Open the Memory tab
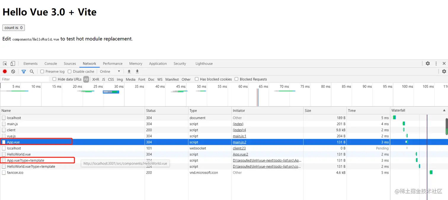Screen dimensions: 448x200 click(x=136, y=64)
